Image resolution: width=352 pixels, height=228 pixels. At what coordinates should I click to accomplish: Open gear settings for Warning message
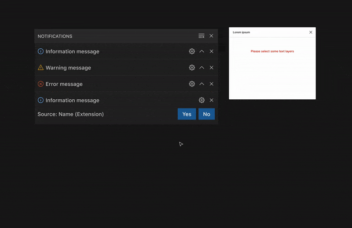192,68
